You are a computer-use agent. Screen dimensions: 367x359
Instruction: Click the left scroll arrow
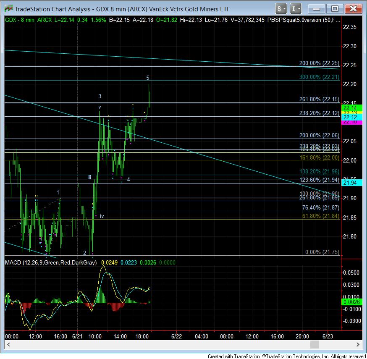(9, 344)
